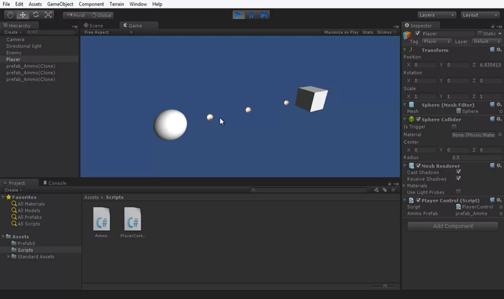Screen dimensions: 504x299
Task: Toggle the Static checkbox
Action: pyautogui.click(x=480, y=33)
